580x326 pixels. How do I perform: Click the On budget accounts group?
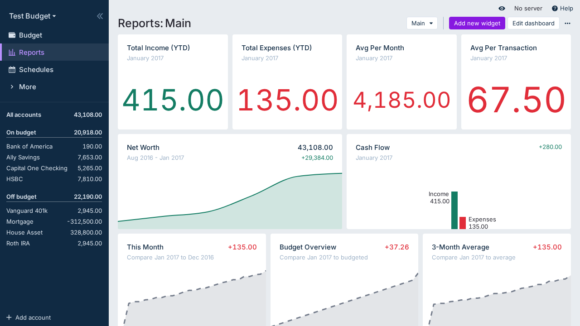tap(20, 132)
